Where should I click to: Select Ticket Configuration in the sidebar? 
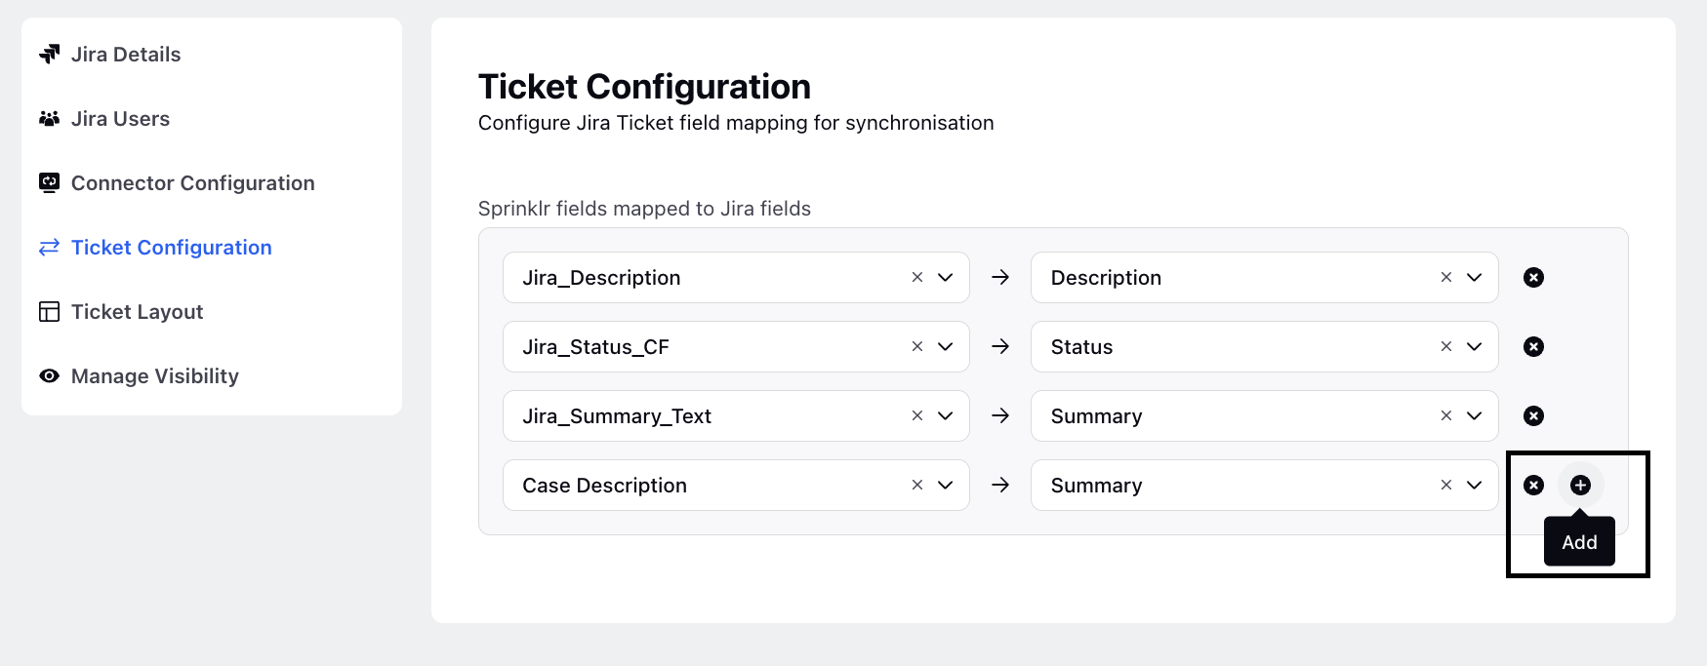[x=154, y=248]
